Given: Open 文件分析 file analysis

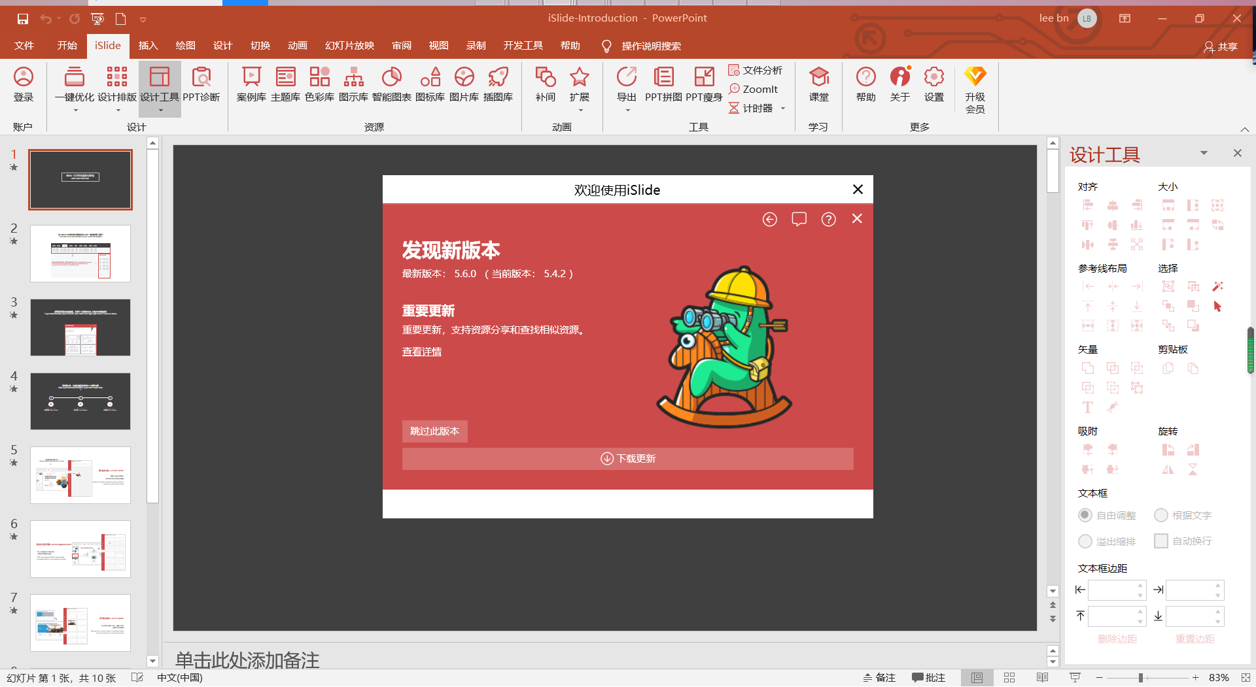Looking at the screenshot, I should pos(756,70).
